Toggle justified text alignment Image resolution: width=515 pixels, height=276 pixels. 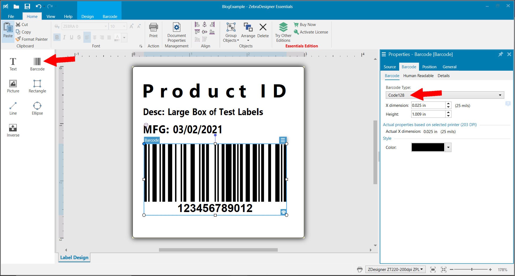109,37
